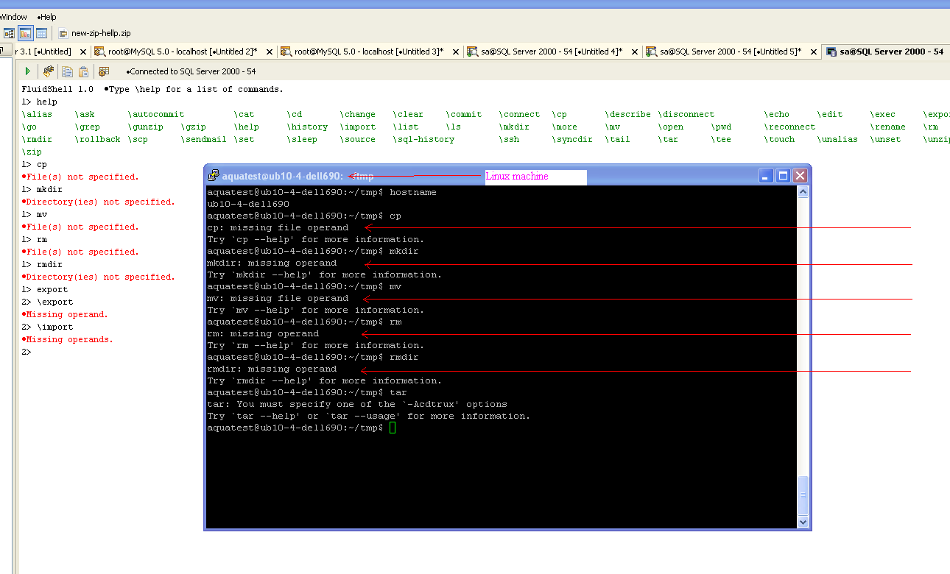
Task: Switch to the root@MySQL 5.0 [Untitled 2] tab
Action: point(183,52)
